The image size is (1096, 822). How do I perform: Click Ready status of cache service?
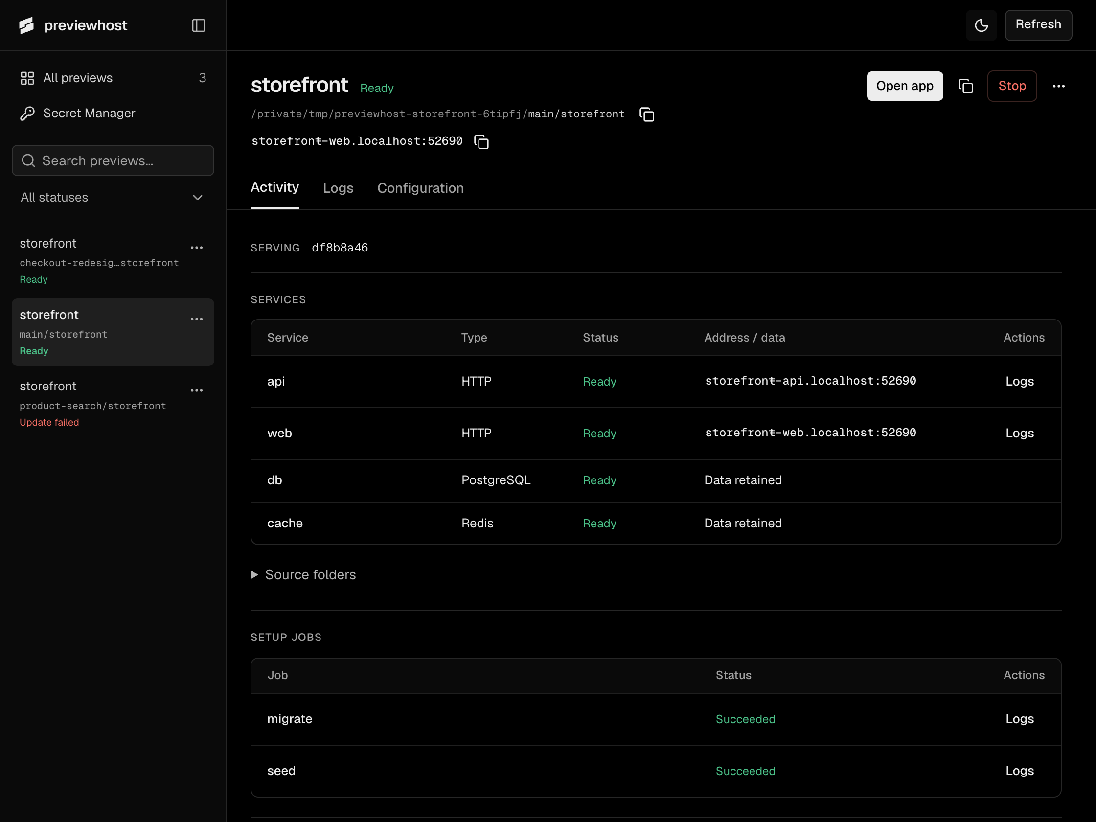(599, 523)
